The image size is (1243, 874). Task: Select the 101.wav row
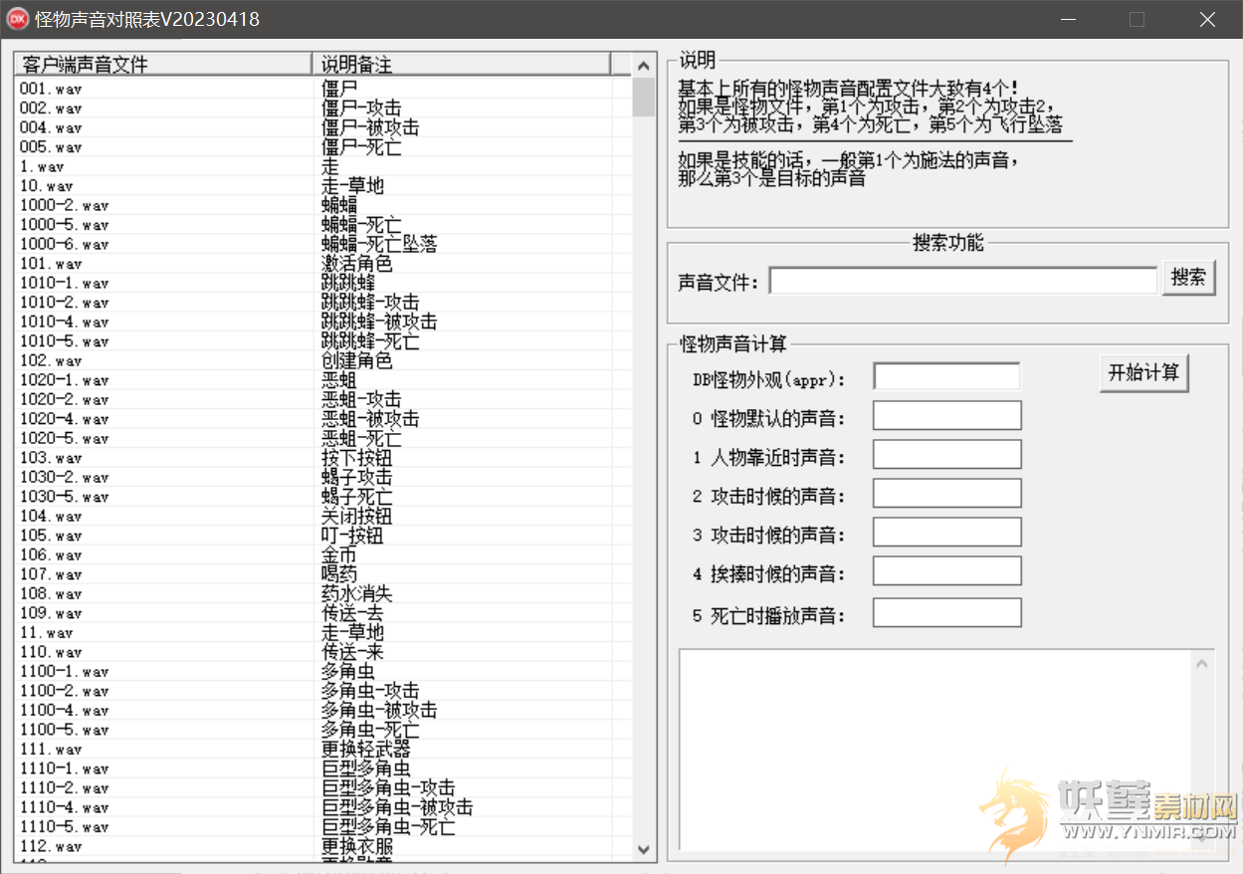click(323, 263)
